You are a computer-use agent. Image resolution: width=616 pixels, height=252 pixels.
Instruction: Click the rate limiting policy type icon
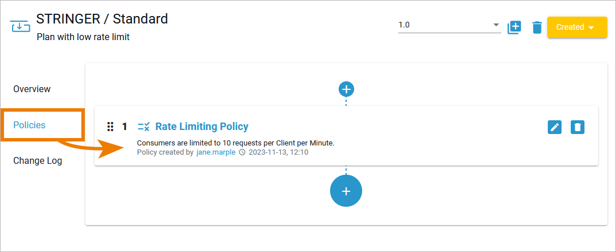(x=144, y=127)
